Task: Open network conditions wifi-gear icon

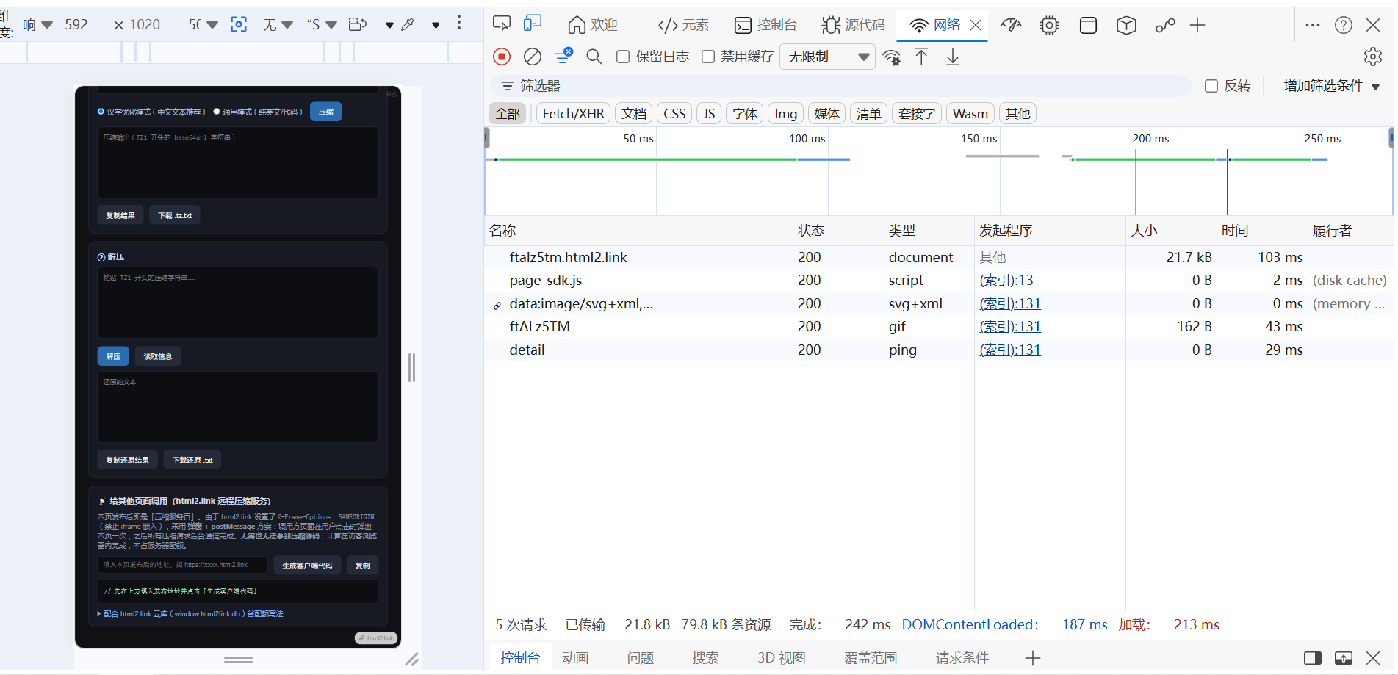Action: 892,57
